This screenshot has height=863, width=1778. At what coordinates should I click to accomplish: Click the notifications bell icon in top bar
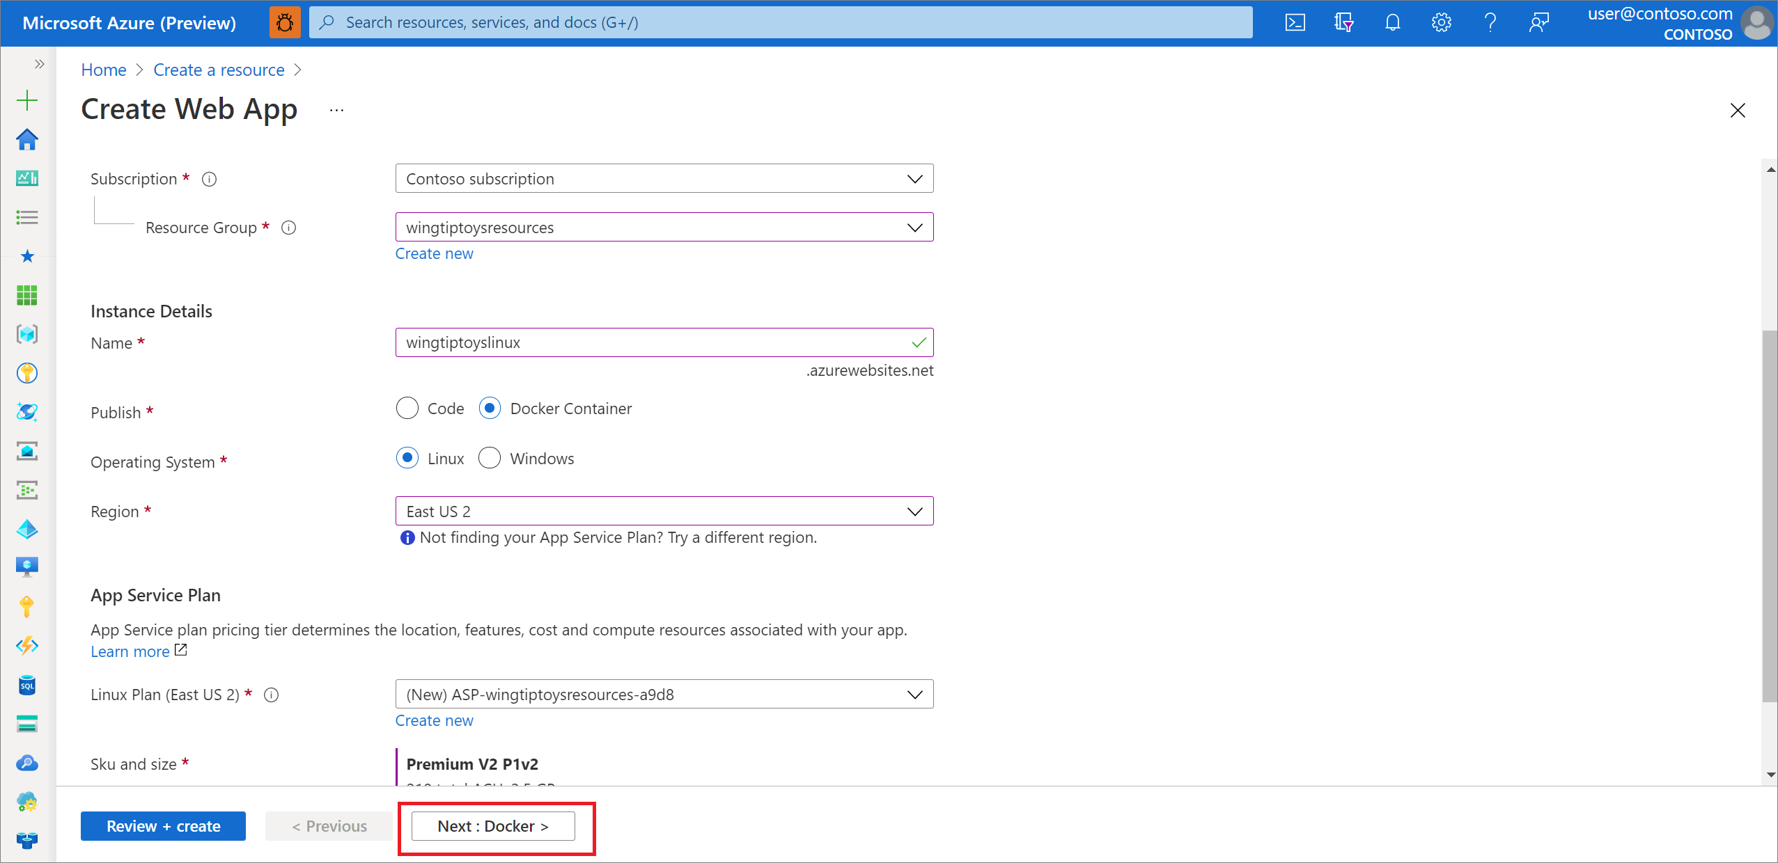pos(1389,22)
